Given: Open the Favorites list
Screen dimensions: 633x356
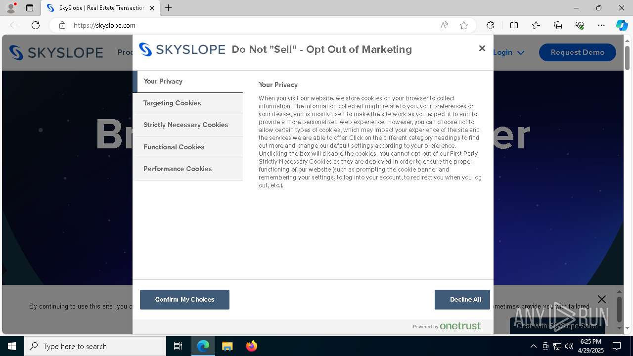Looking at the screenshot, I should [536, 25].
